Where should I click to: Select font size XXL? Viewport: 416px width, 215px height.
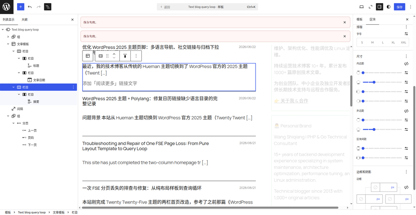403,42
